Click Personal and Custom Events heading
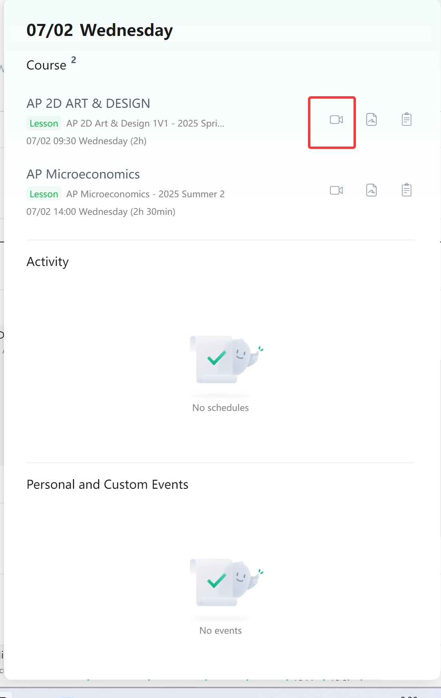Image resolution: width=441 pixels, height=698 pixels. [107, 484]
